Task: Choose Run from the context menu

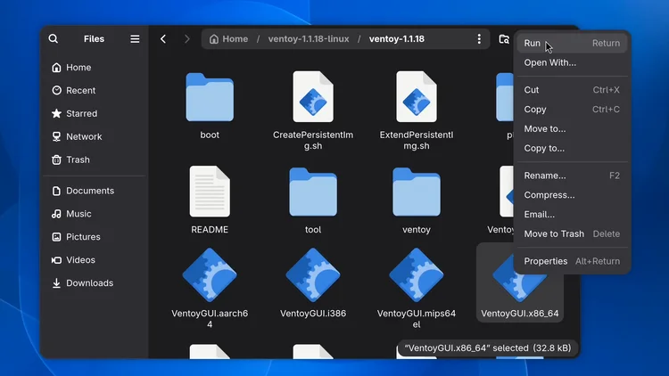Action: 572,43
